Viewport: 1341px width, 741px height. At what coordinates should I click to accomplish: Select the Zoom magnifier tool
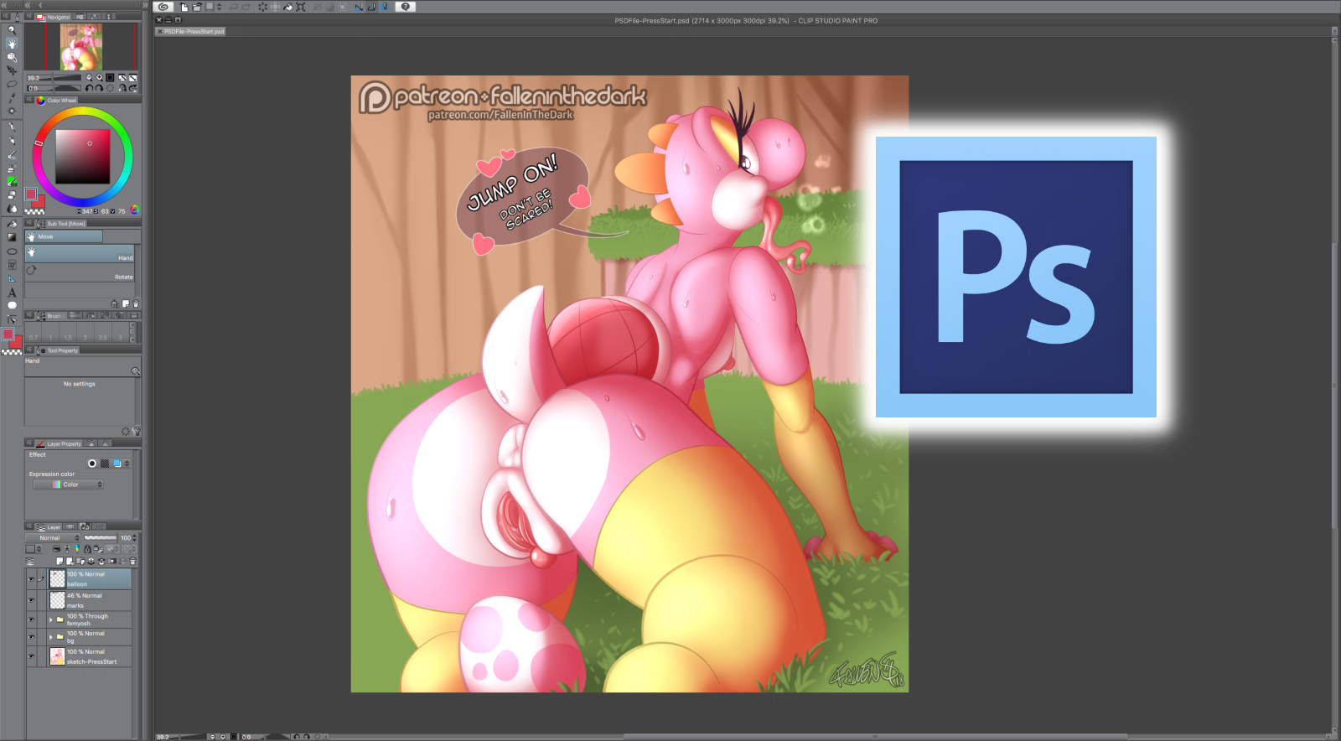click(x=12, y=30)
